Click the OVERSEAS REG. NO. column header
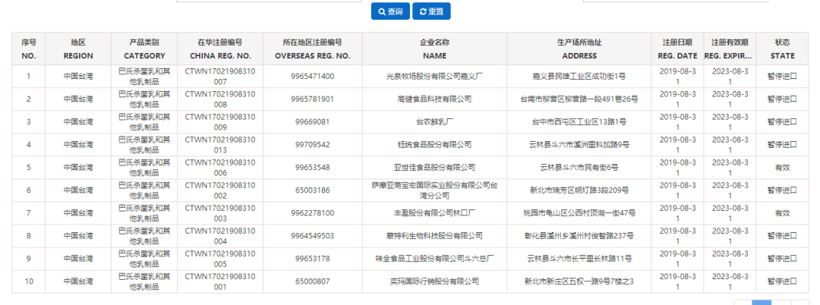 coord(313,49)
